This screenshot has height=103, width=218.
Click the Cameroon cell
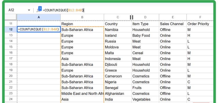(x=118, y=76)
